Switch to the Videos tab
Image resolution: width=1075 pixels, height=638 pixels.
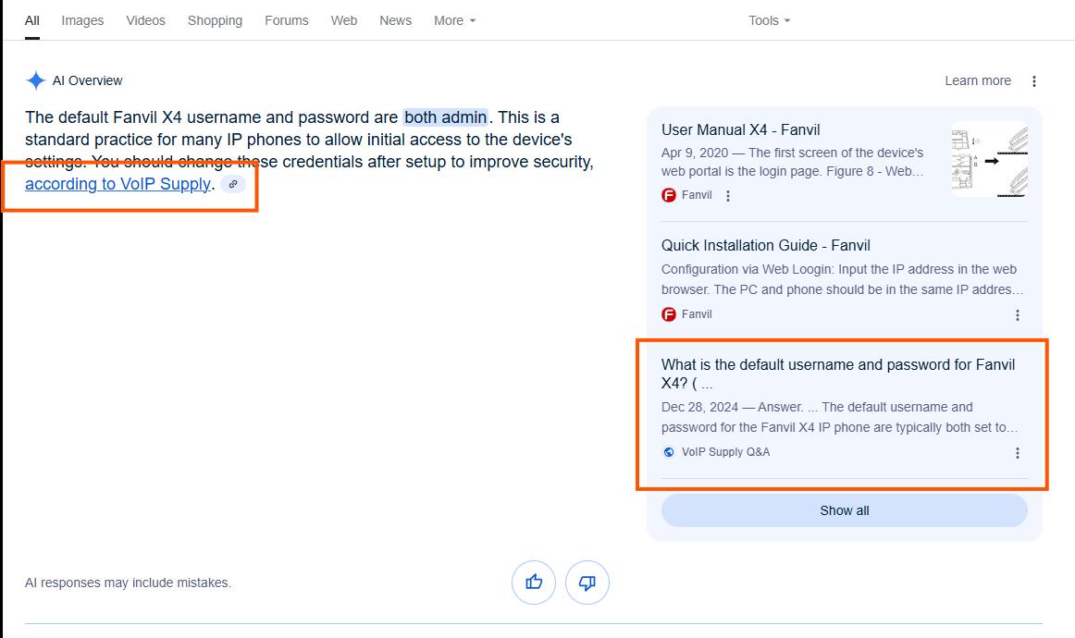(x=145, y=20)
